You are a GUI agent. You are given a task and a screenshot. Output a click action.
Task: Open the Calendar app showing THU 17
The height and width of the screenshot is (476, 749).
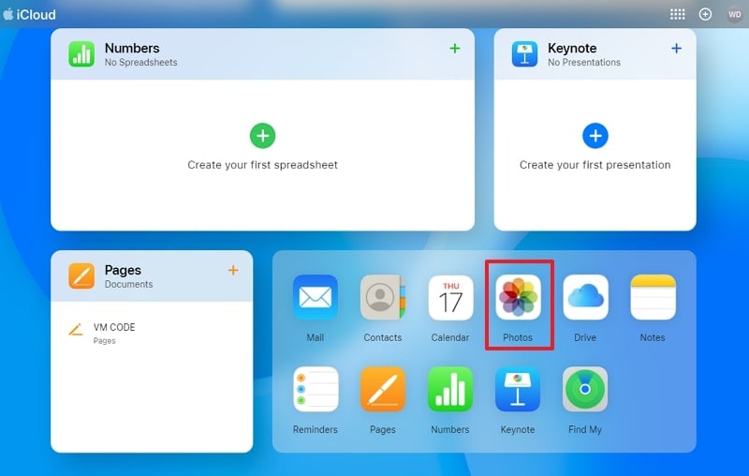tap(450, 297)
